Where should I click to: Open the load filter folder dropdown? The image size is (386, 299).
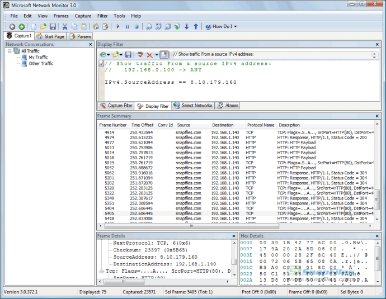pyautogui.click(x=117, y=55)
